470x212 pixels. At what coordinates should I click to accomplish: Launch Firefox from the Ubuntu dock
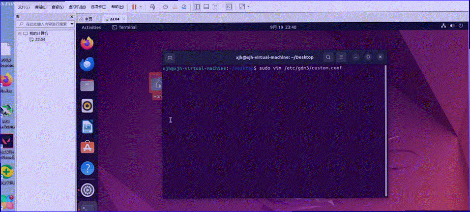point(87,43)
